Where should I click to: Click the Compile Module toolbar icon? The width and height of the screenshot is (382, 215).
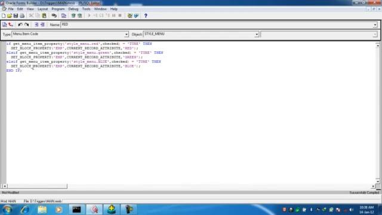[x=64, y=16]
